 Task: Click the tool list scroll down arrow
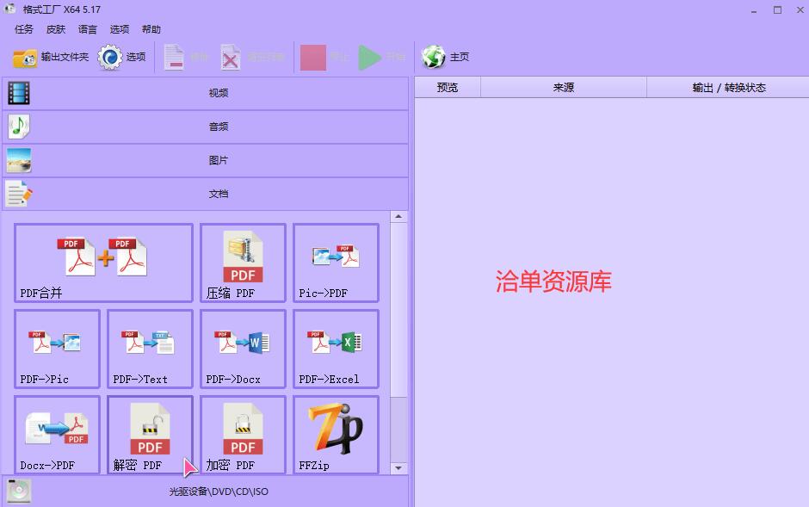(x=398, y=467)
